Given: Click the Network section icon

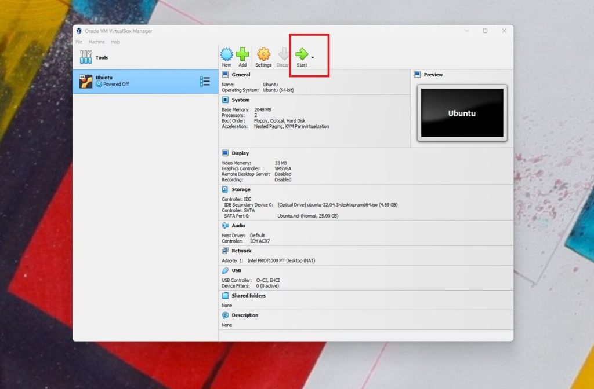Looking at the screenshot, I should (226, 251).
